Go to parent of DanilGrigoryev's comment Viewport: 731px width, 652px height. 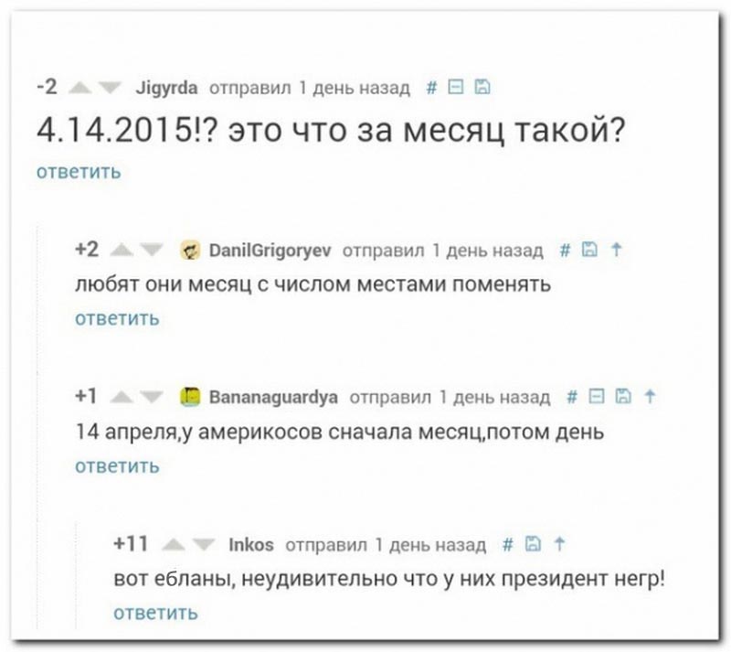[x=617, y=249]
